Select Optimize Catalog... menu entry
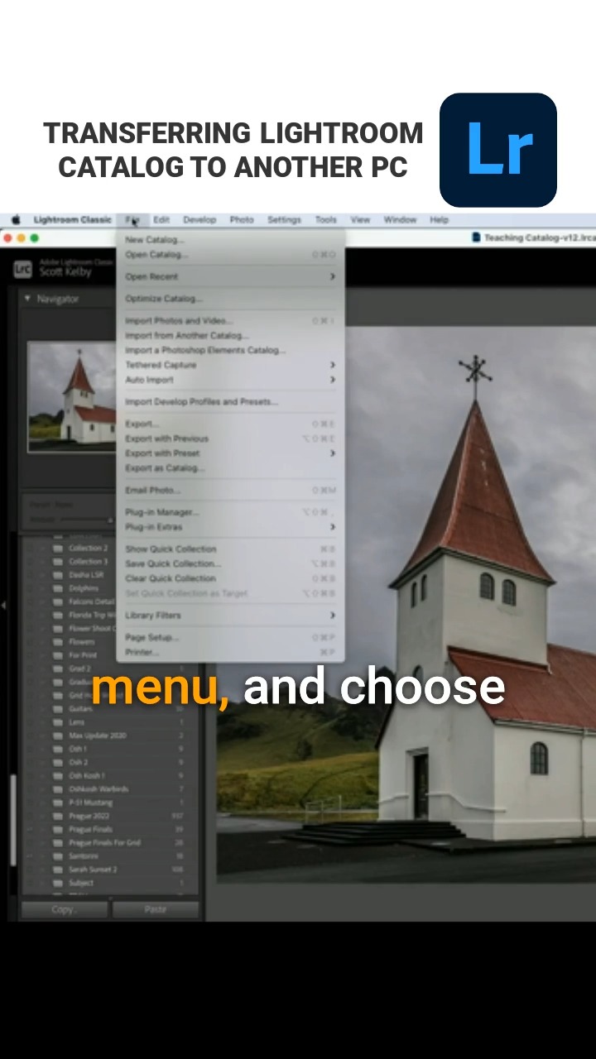The width and height of the screenshot is (596, 1059). pos(230,299)
